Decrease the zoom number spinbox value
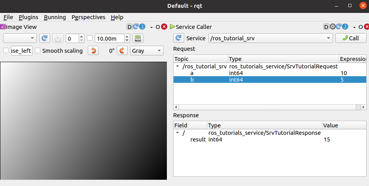This screenshot has height=186, width=369. 81,40
